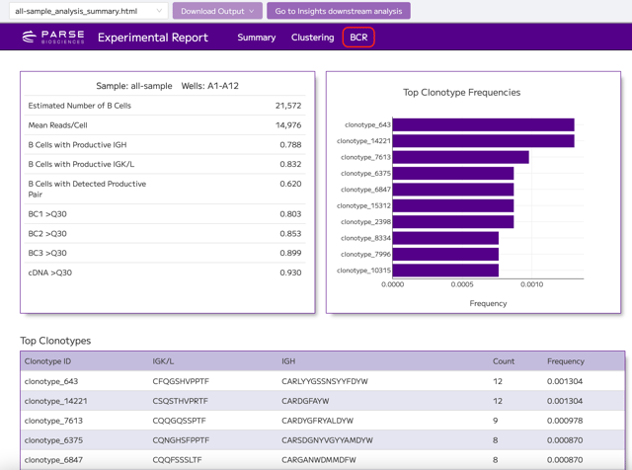
Task: Click the Top Clonotype Frequencies chart title
Action: pyautogui.click(x=461, y=93)
